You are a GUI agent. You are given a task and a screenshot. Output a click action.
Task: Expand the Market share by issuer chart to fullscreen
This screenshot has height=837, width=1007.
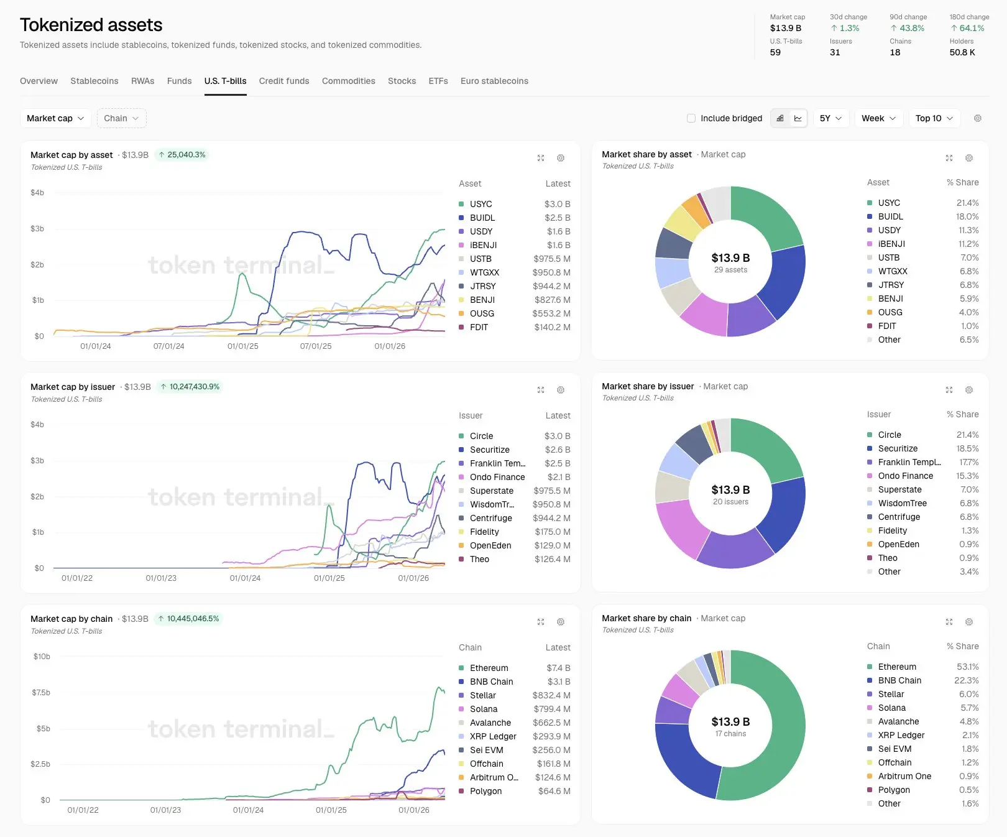[949, 390]
